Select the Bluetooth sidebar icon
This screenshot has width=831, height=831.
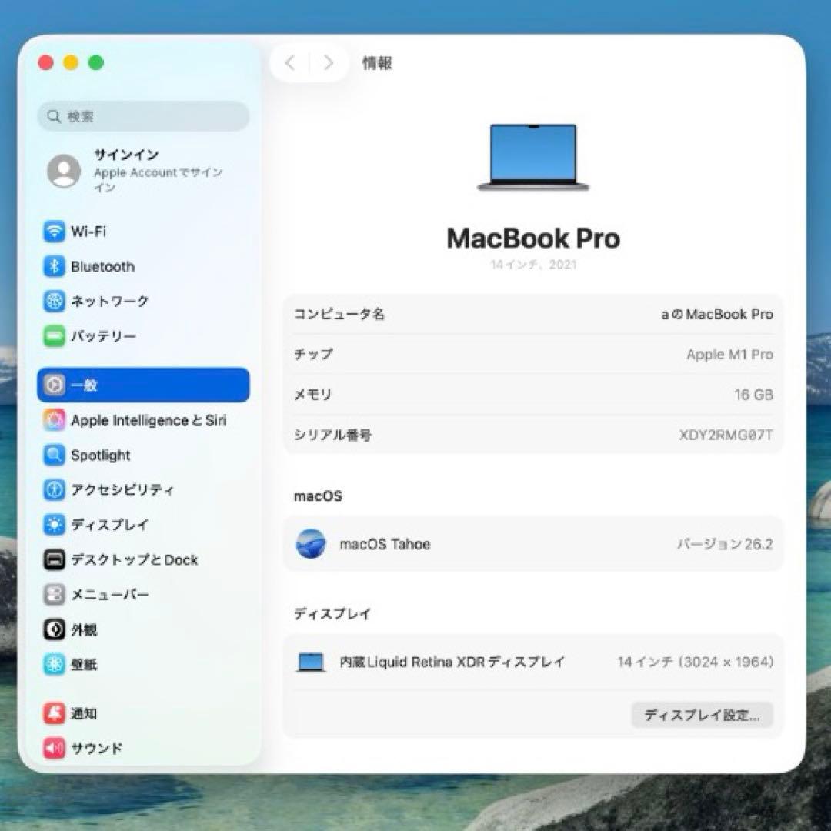click(54, 266)
